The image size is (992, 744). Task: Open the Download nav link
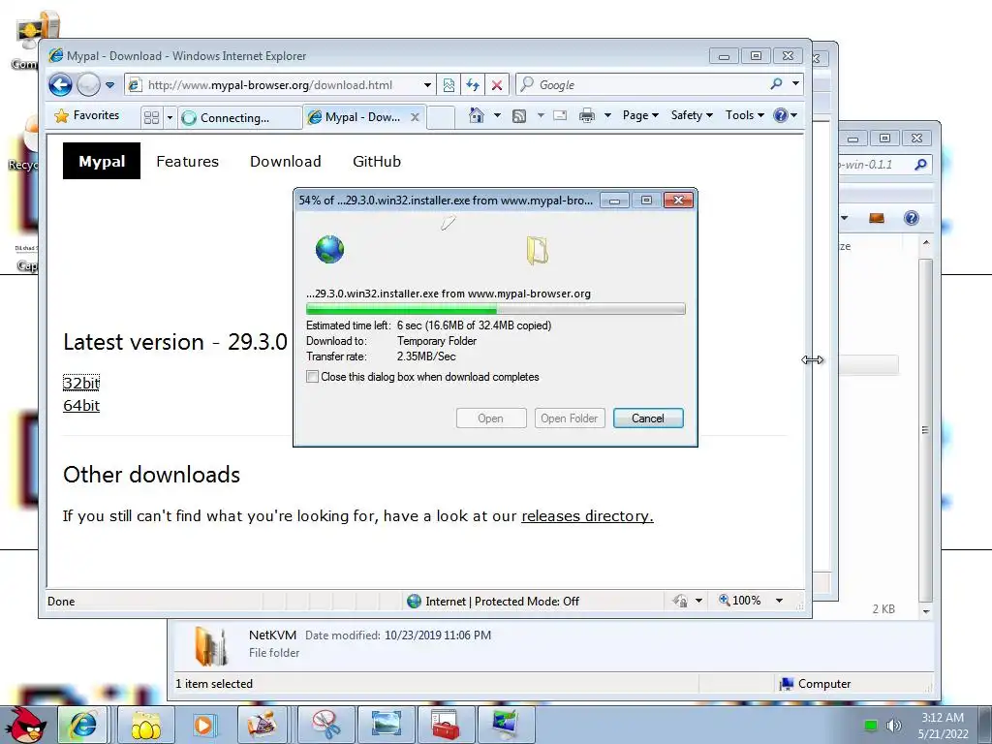(286, 162)
